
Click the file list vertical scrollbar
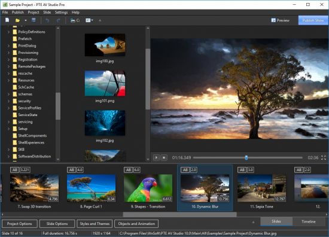148,79
